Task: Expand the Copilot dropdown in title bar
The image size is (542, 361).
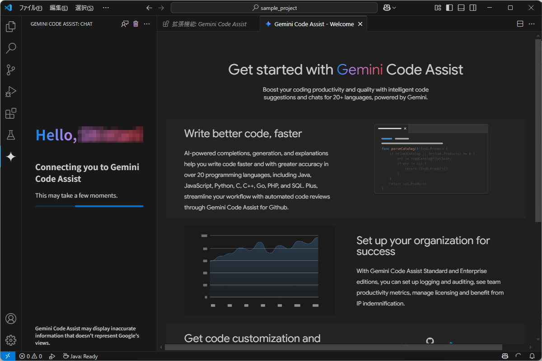Action: (x=389, y=7)
